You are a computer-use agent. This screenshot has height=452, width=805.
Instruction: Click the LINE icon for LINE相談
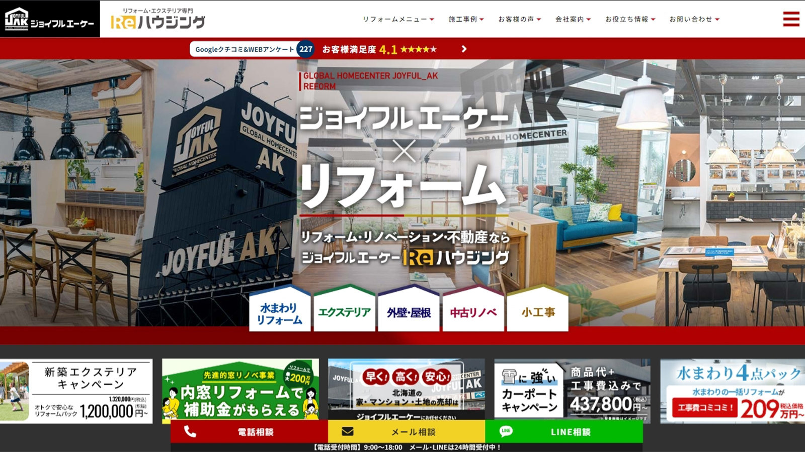click(x=506, y=431)
